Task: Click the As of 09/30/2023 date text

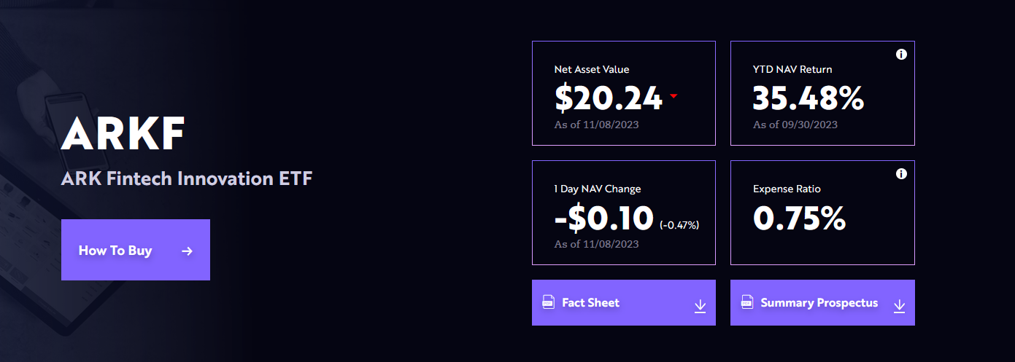Action: click(x=795, y=125)
